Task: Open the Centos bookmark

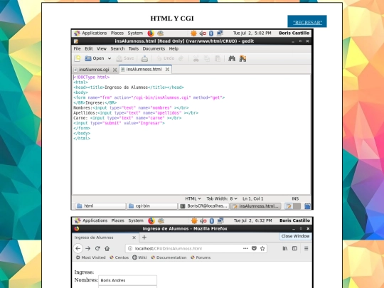Action: click(x=119, y=257)
